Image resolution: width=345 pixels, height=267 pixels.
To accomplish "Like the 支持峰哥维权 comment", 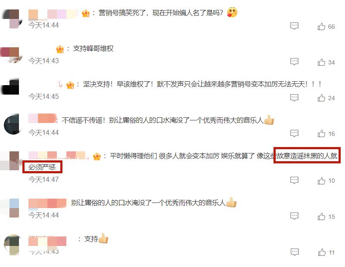I will tap(321, 62).
